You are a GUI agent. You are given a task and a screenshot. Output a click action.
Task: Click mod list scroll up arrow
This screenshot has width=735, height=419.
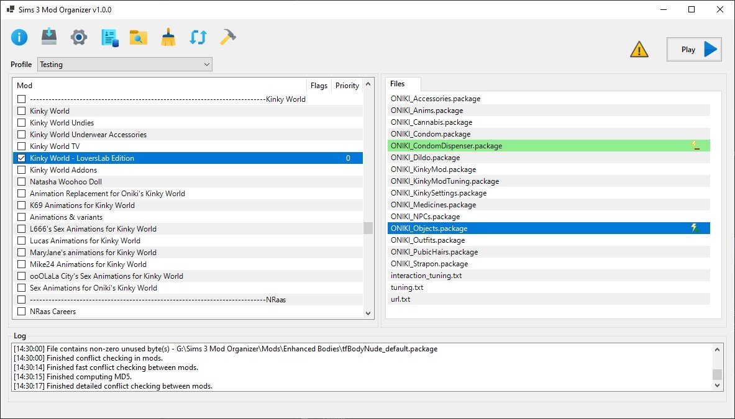(368, 84)
